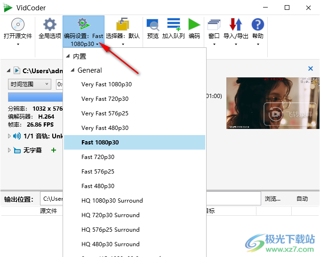
Task: Click the Import/Export arrows icon
Action: [x=236, y=24]
